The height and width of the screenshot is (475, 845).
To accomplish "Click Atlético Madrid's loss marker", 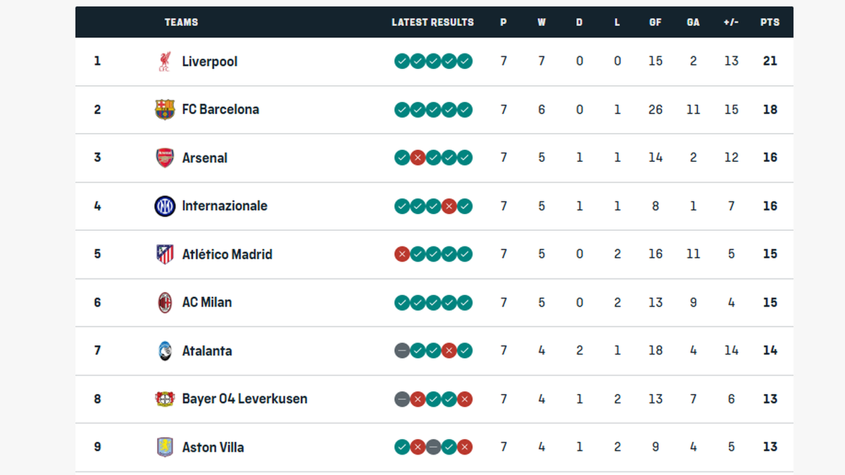I will (401, 254).
